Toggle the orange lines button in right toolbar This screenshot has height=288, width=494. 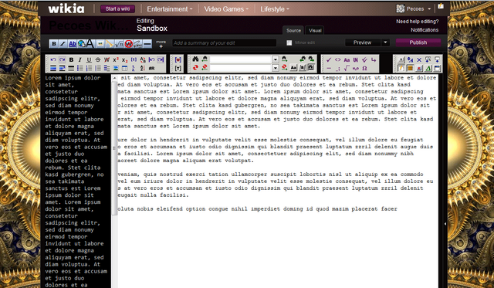coord(410,68)
